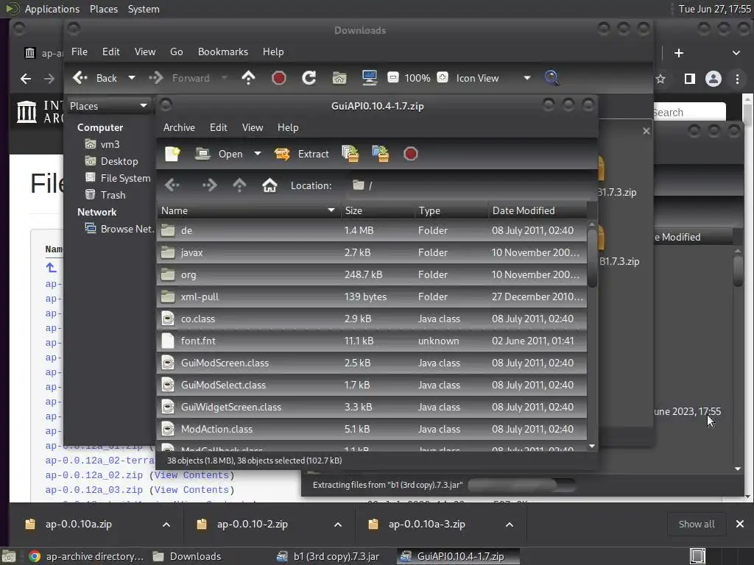Open the Back history dropdown arrow
This screenshot has width=754, height=565.
(x=131, y=78)
